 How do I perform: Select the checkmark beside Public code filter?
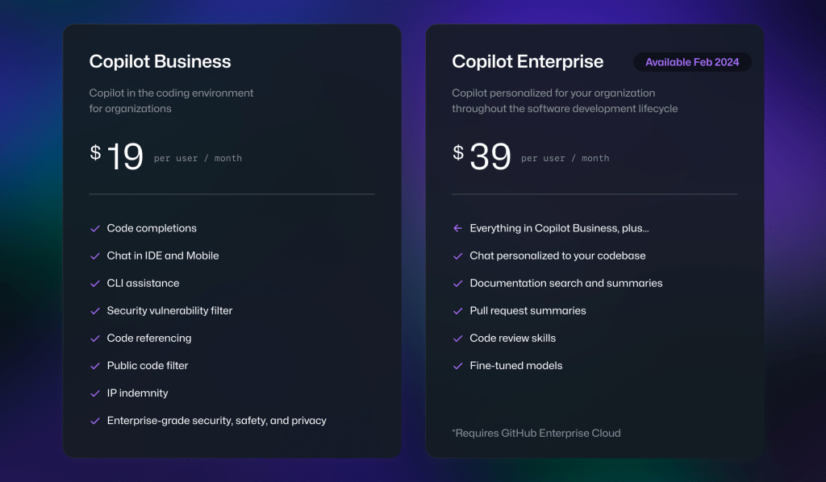click(x=94, y=365)
